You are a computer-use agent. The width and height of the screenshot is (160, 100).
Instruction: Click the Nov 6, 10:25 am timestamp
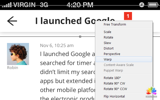(57, 45)
